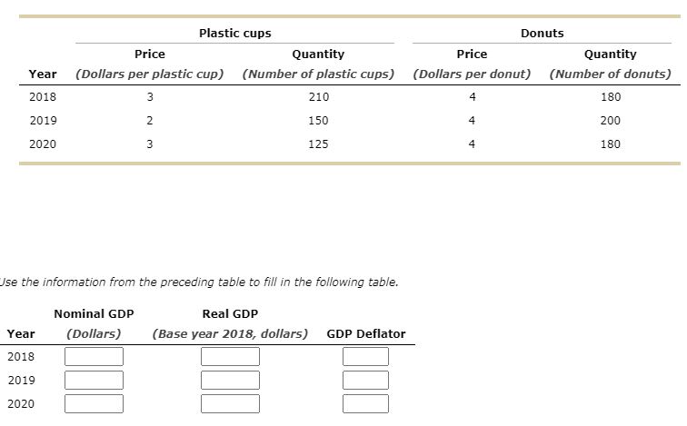Click the Donuts column group heading
The height and width of the screenshot is (426, 687).
542,34
